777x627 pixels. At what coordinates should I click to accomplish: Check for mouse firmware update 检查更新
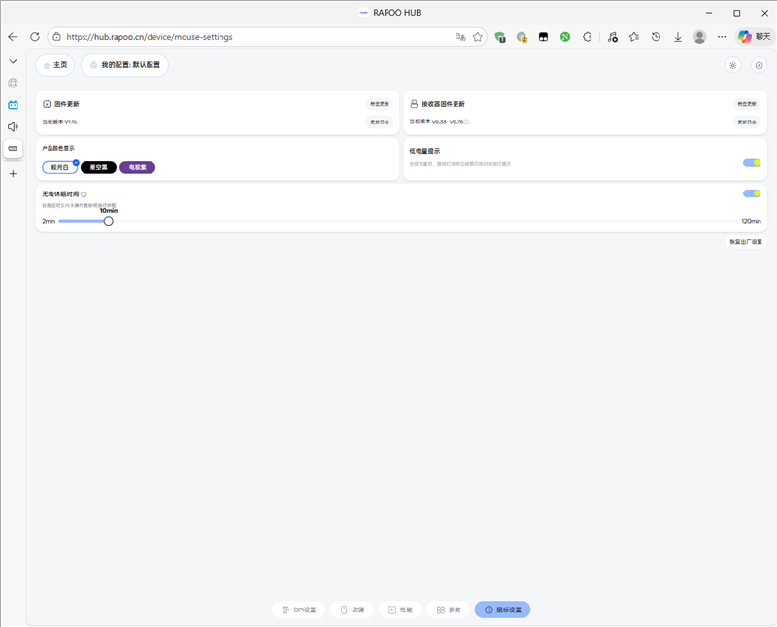(x=380, y=104)
